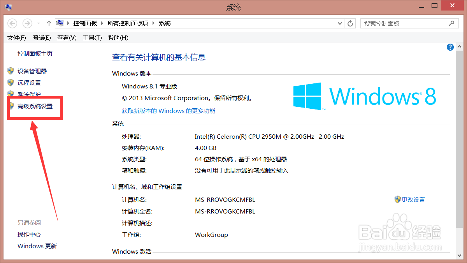
Task: Open 控制面板主页 link
Action: tap(35, 54)
